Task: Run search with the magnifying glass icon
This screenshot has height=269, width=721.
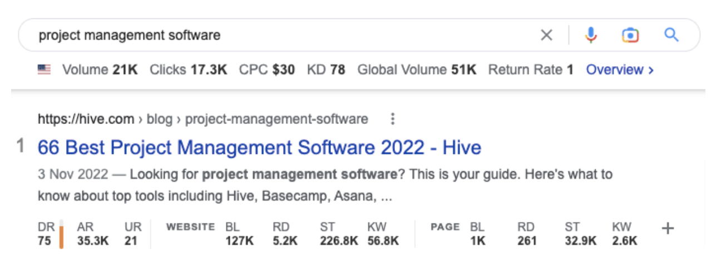Action: coord(671,36)
